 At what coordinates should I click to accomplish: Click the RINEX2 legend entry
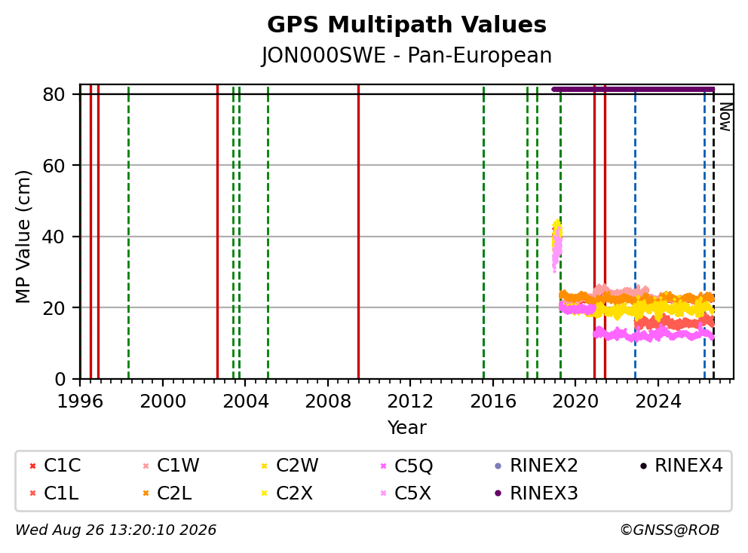pyautogui.click(x=537, y=466)
